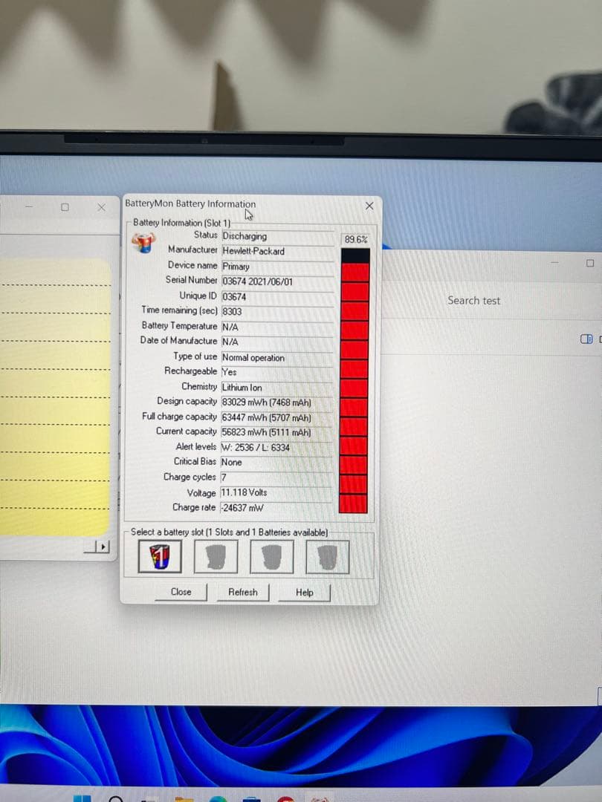Click the Close button
The height and width of the screenshot is (802, 602).
(181, 592)
